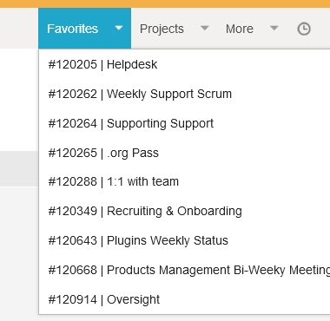The height and width of the screenshot is (321, 330).
Task: Open the .org Pass favorite
Action: pyautogui.click(x=184, y=153)
